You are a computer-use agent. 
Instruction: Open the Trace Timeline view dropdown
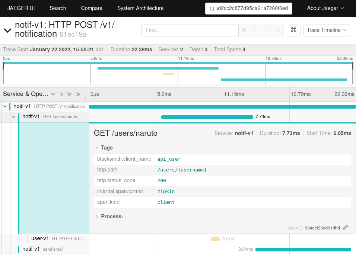pyautogui.click(x=327, y=30)
